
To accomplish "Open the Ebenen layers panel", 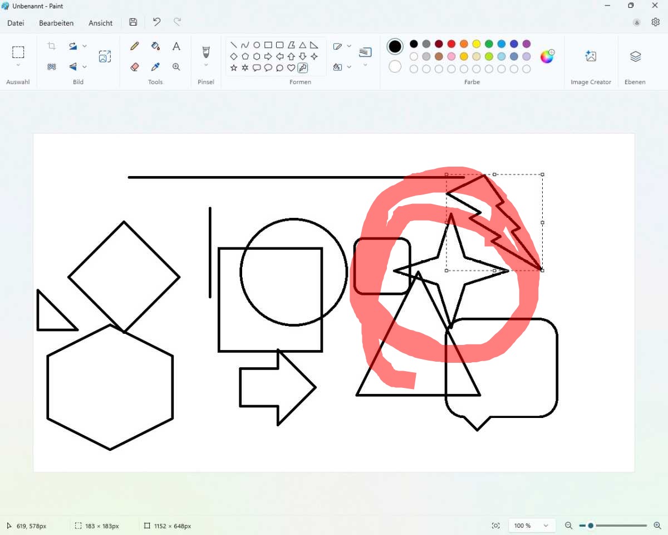I will coord(635,56).
